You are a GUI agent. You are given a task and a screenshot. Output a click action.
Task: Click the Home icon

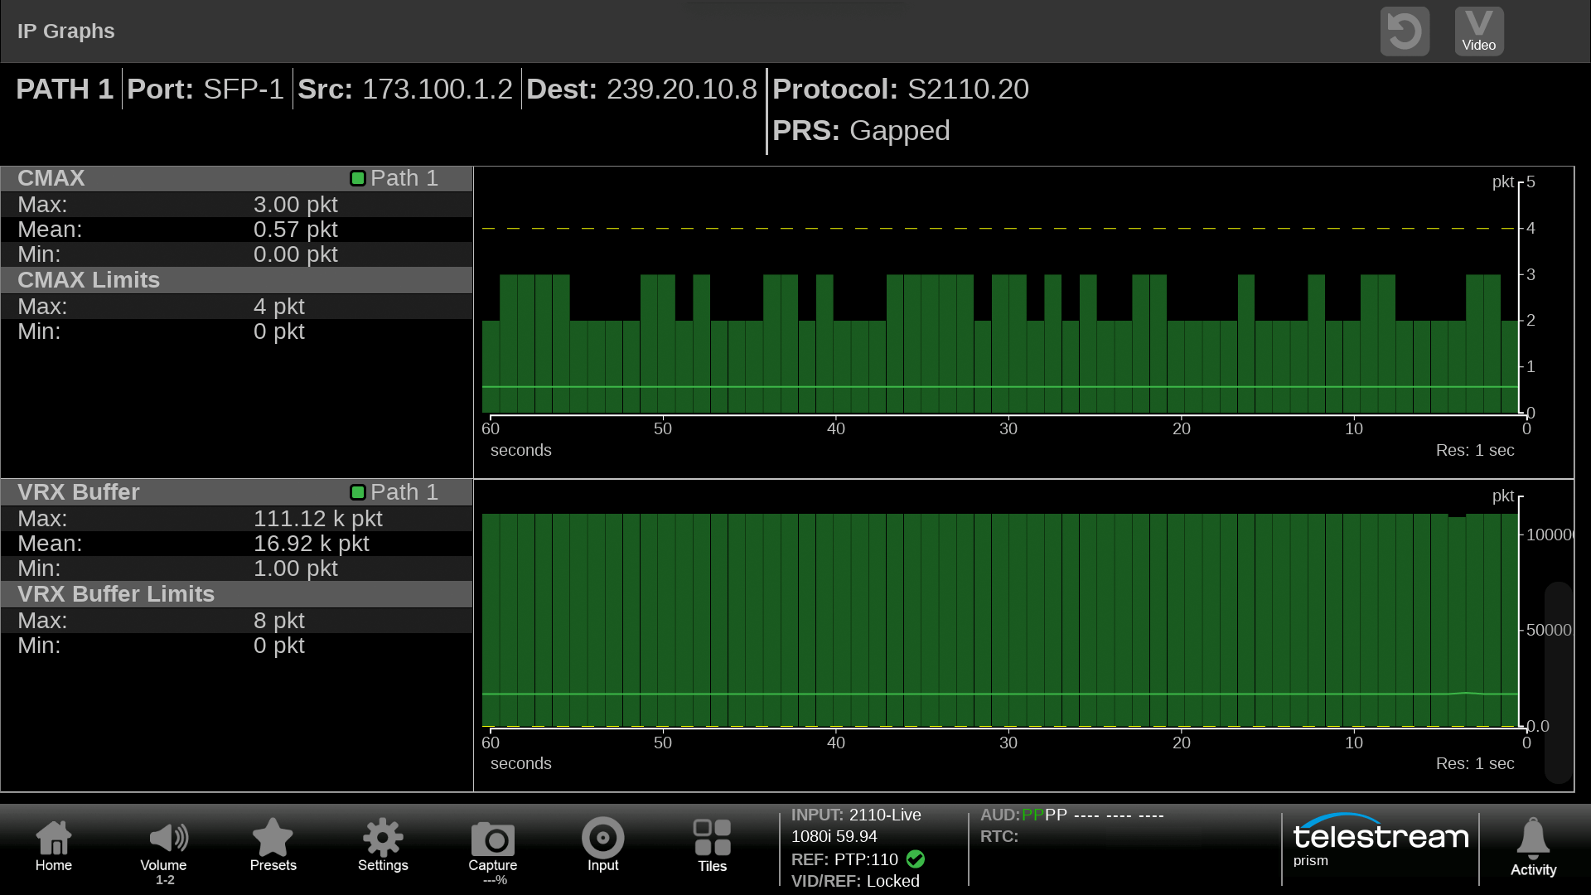tap(54, 846)
